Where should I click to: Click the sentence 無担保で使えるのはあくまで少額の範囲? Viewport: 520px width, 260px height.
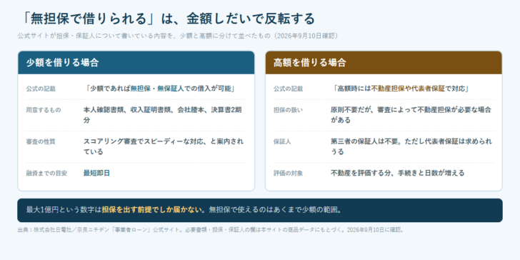pyautogui.click(x=275, y=210)
